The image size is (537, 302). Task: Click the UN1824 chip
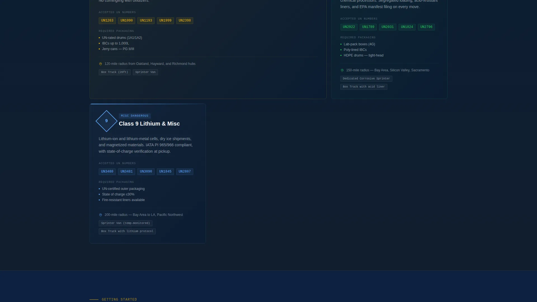tap(407, 27)
